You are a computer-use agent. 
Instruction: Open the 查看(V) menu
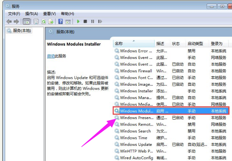(x=49, y=14)
